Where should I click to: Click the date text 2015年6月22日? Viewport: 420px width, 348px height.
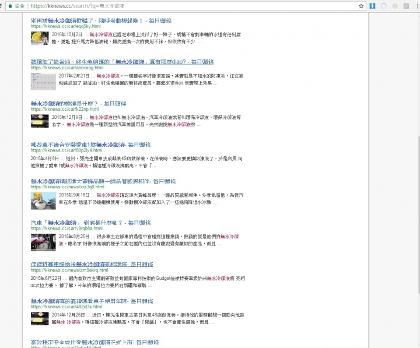[46, 279]
